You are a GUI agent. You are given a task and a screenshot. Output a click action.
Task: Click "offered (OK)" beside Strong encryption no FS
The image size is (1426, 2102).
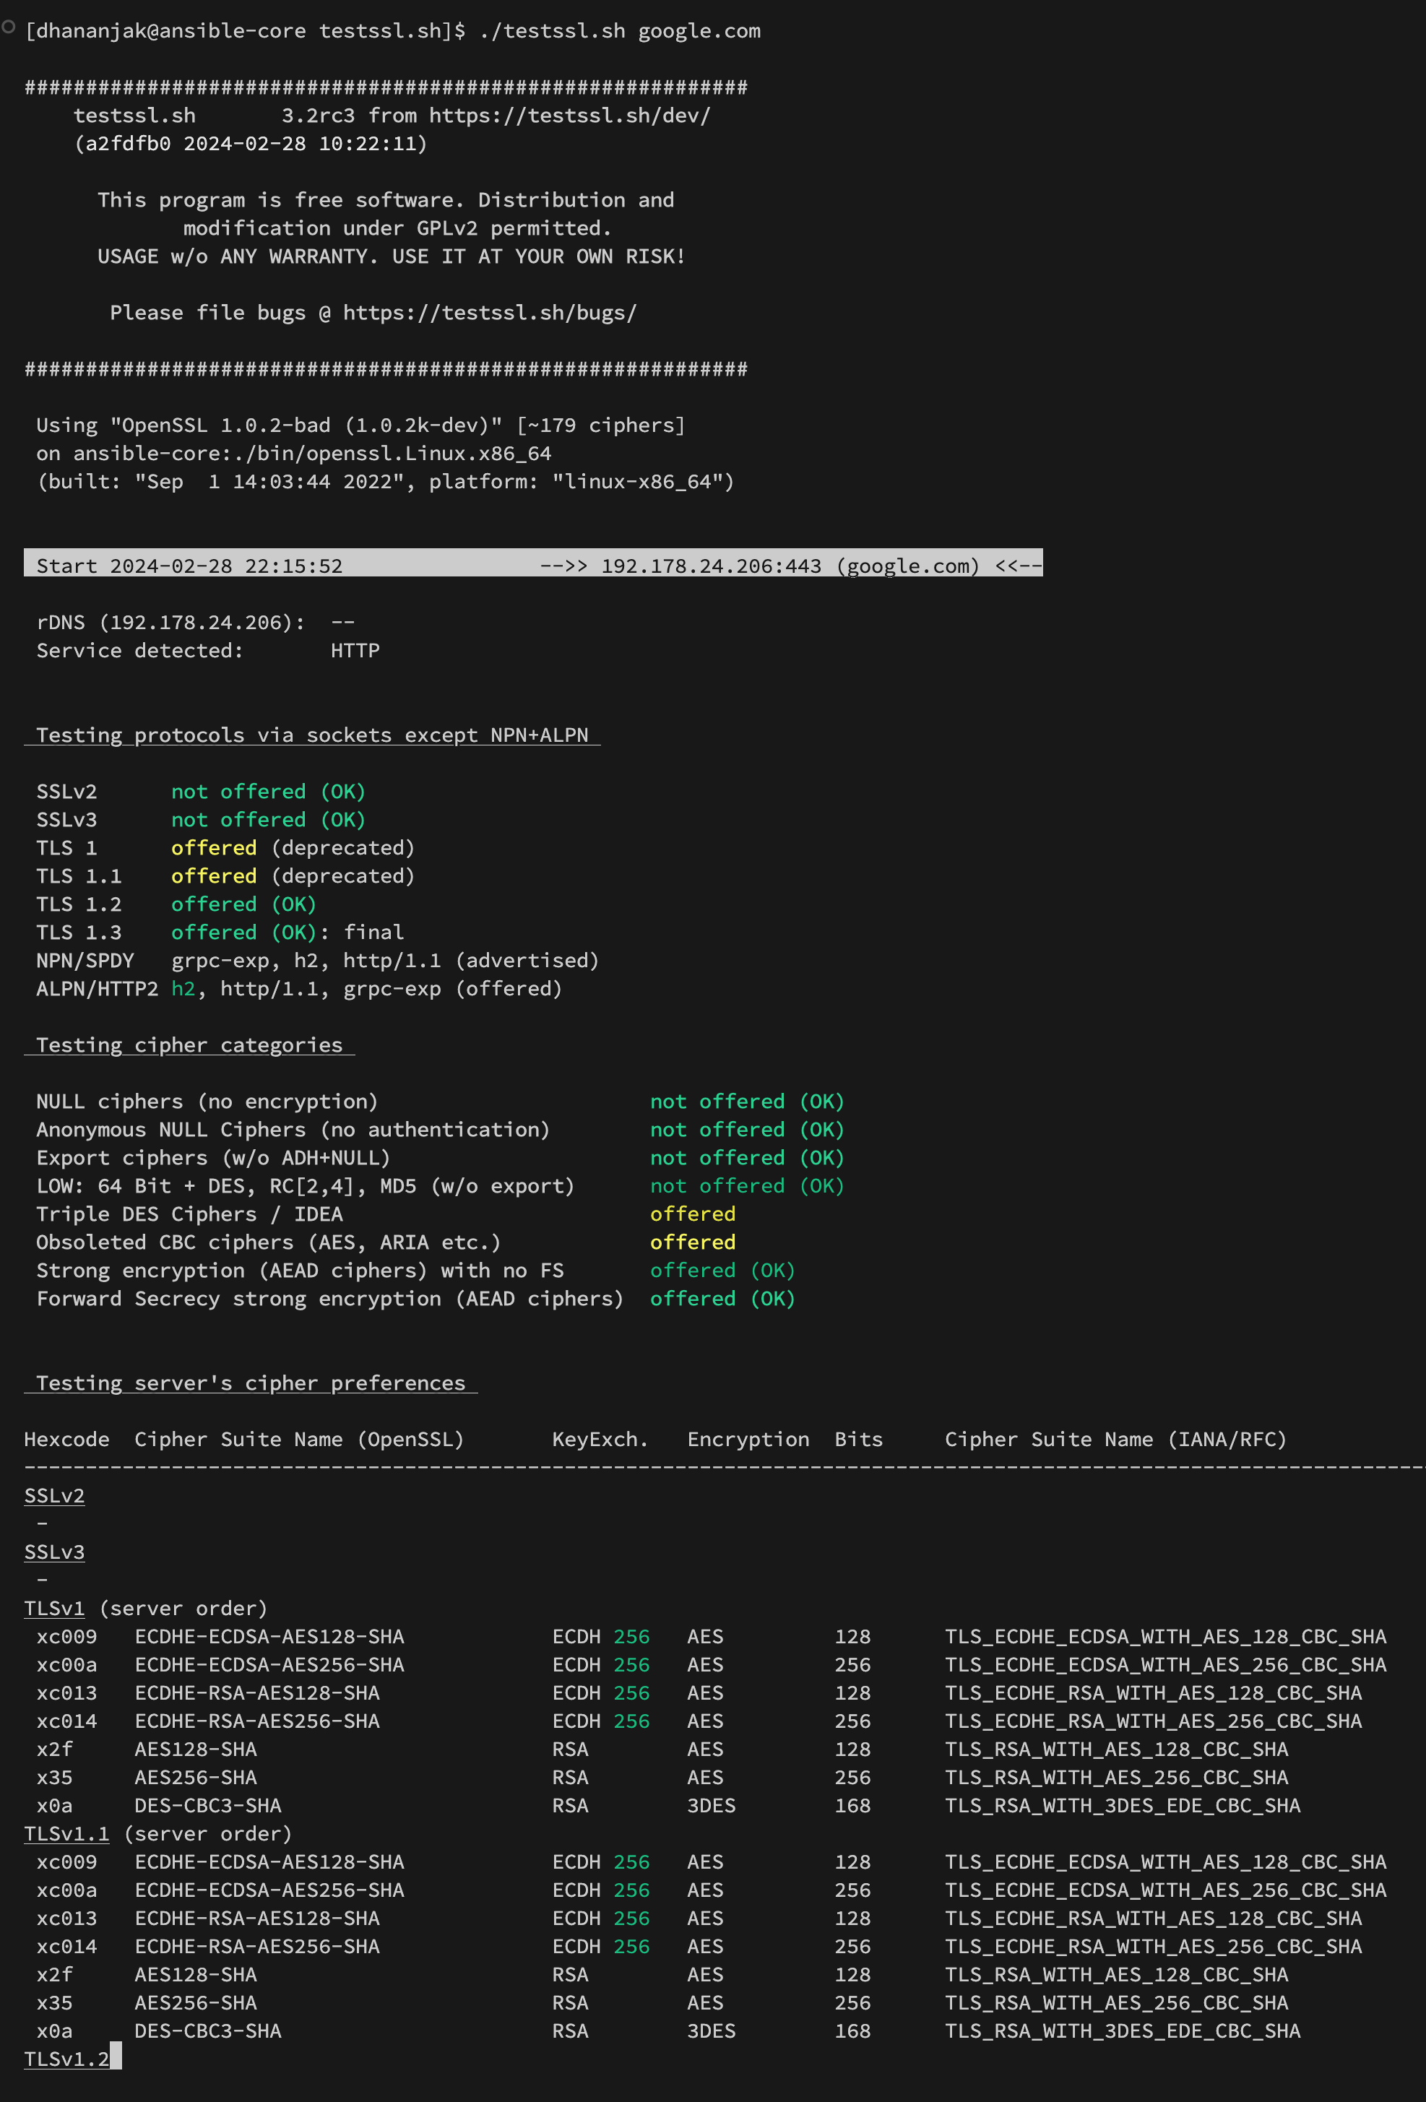(723, 1270)
